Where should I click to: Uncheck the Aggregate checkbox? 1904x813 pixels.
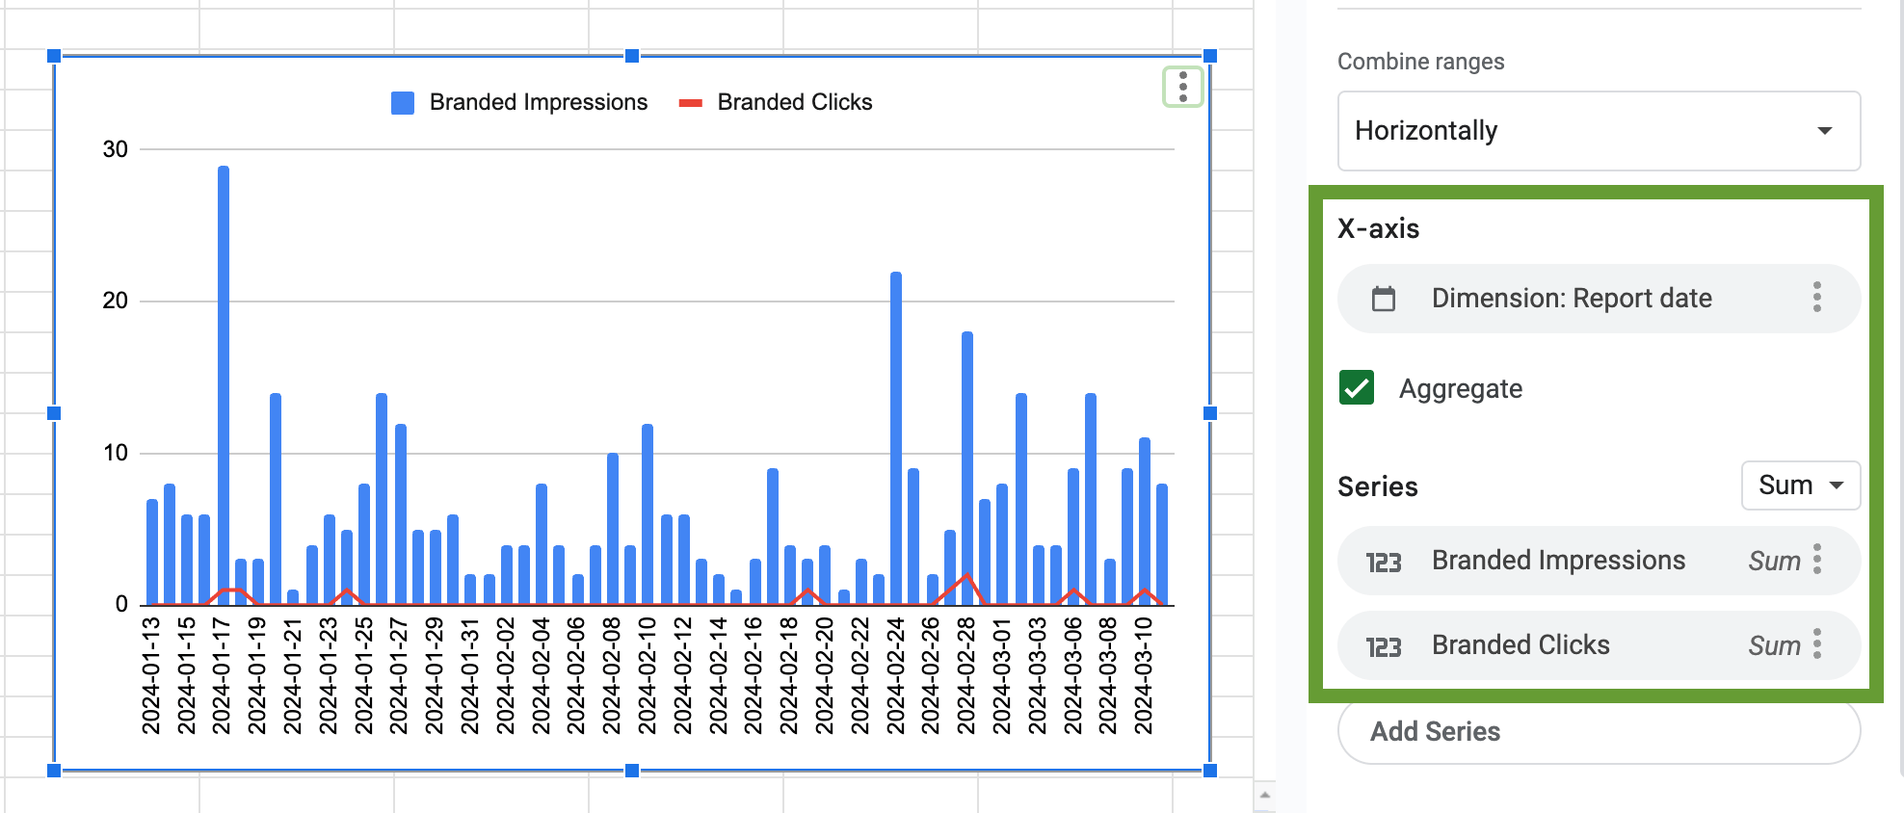(1357, 388)
